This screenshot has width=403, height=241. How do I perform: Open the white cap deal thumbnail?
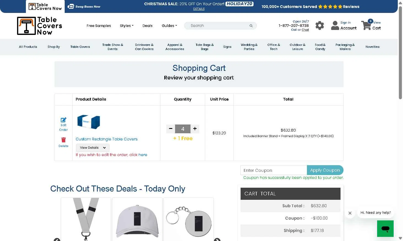click(137, 219)
